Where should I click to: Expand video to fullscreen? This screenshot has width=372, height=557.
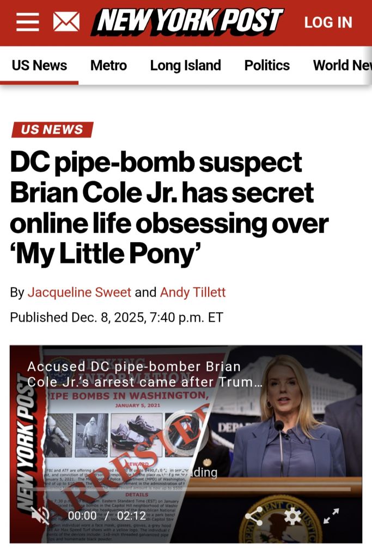[331, 516]
